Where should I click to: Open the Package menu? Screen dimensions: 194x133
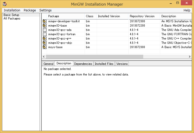pos(30,10)
